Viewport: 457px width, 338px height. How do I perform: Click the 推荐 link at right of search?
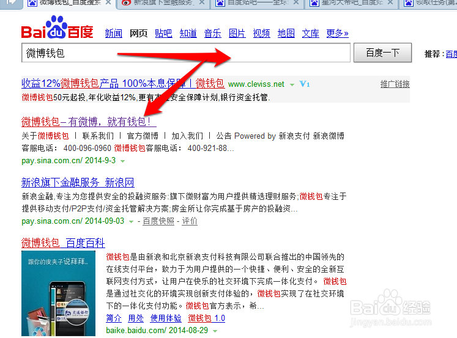tap(451, 54)
